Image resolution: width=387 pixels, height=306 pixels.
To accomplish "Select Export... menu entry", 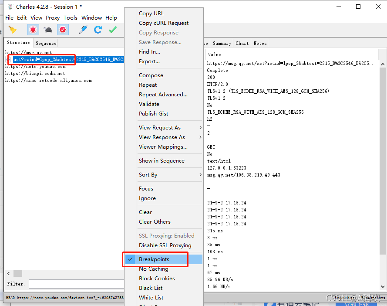I will pos(164,61).
